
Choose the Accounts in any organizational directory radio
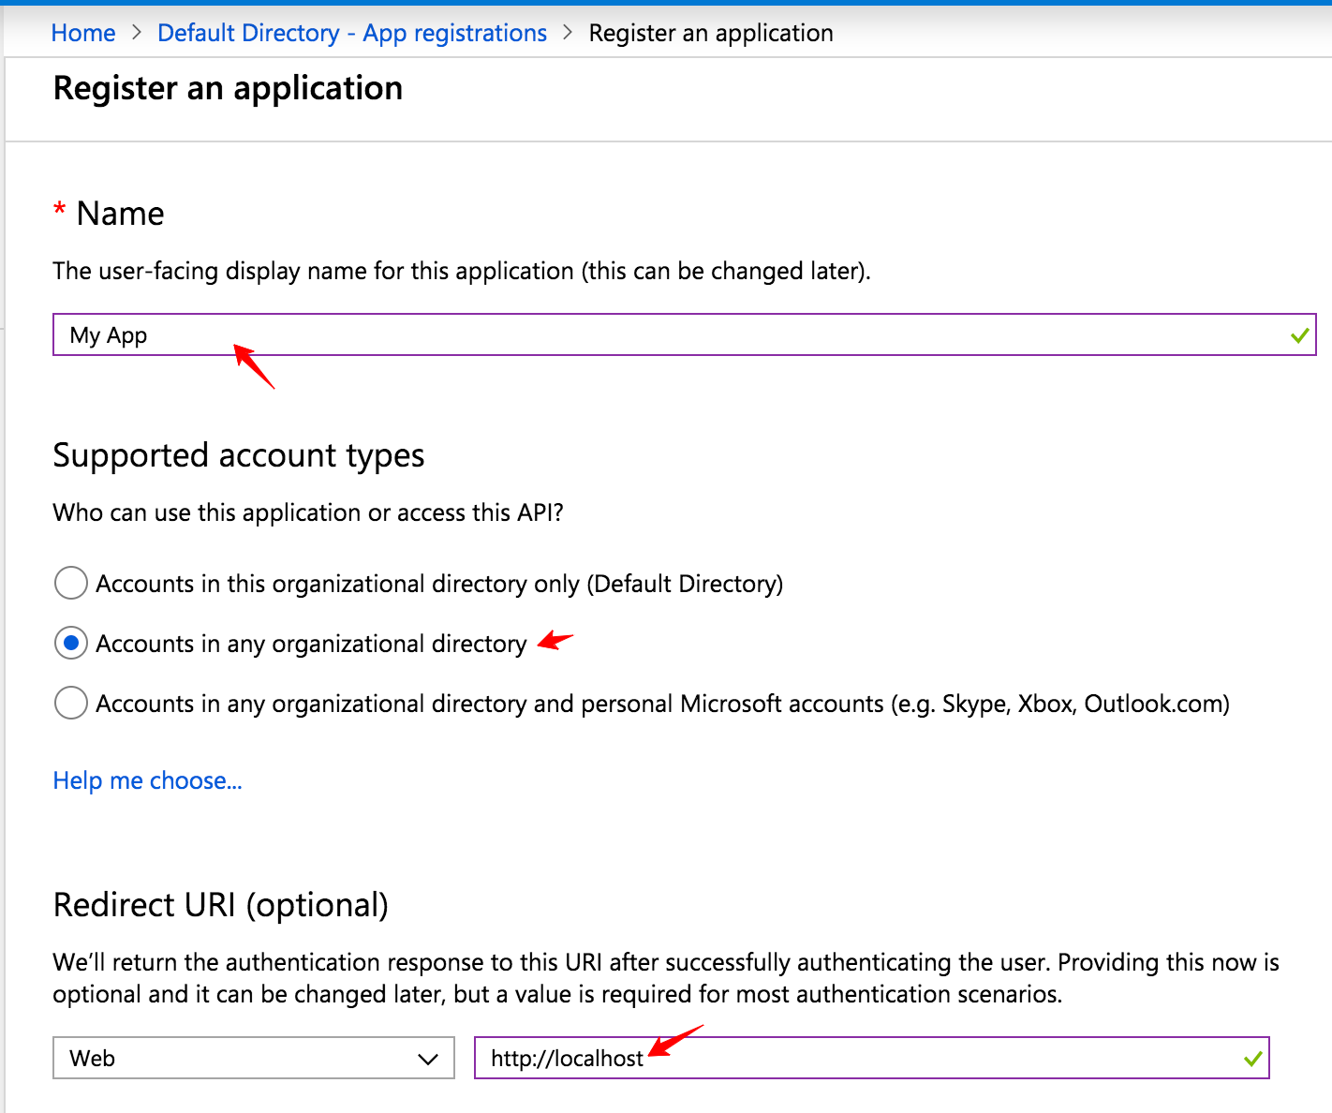coord(71,644)
